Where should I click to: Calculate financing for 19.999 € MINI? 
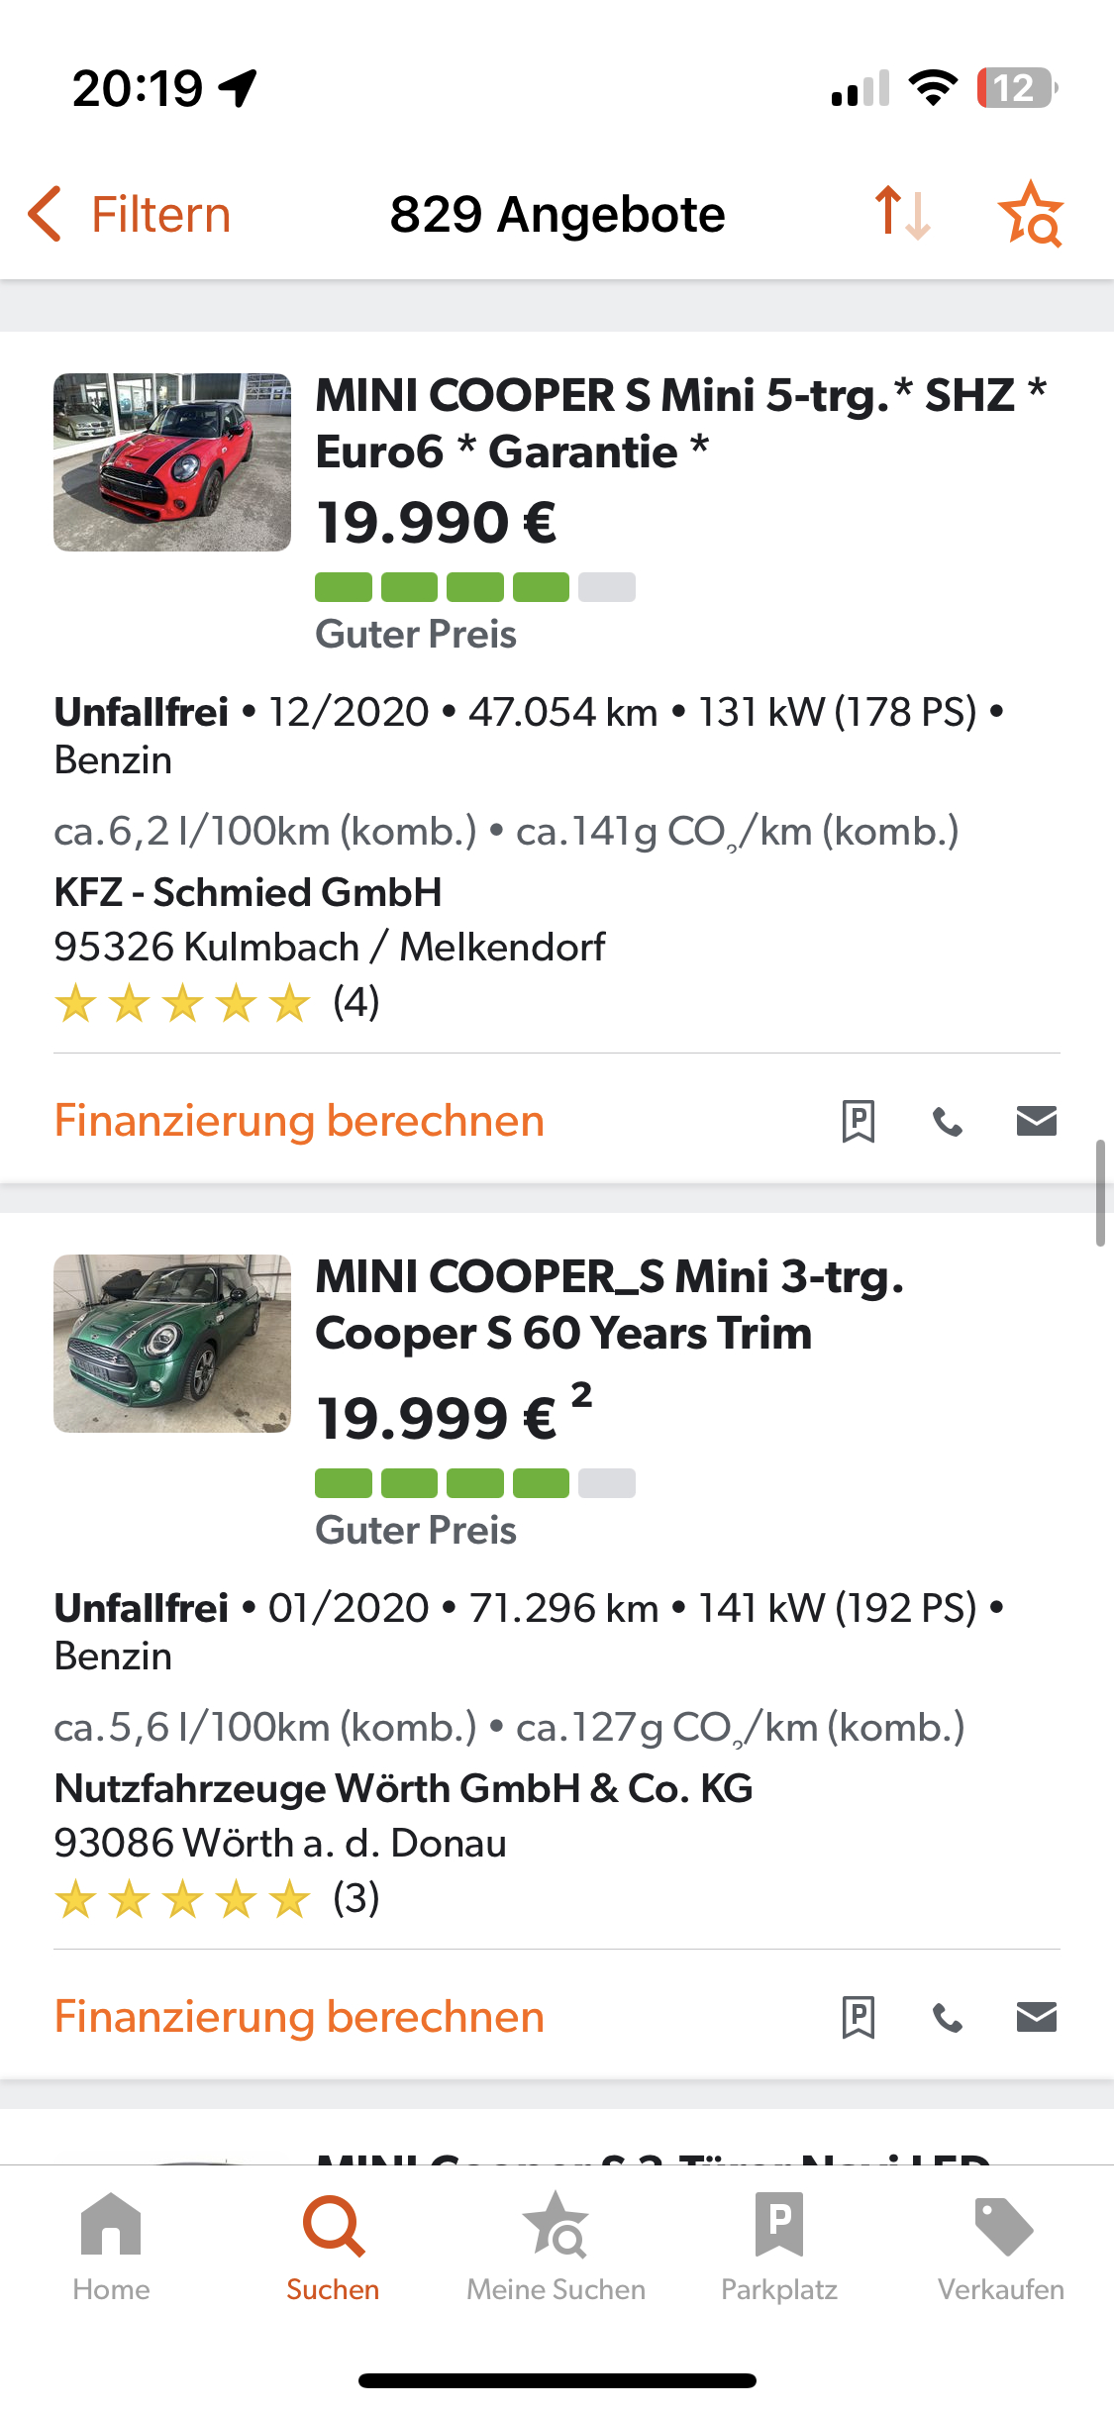tap(299, 2017)
